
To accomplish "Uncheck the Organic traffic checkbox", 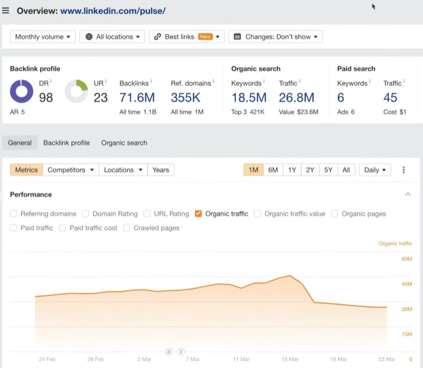I will (198, 214).
